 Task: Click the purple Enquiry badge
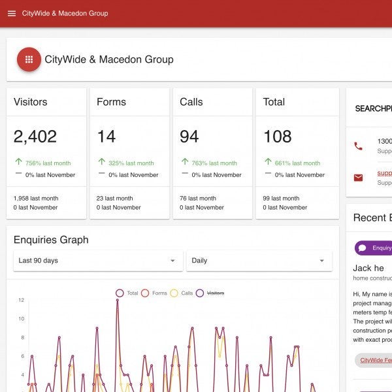point(374,248)
